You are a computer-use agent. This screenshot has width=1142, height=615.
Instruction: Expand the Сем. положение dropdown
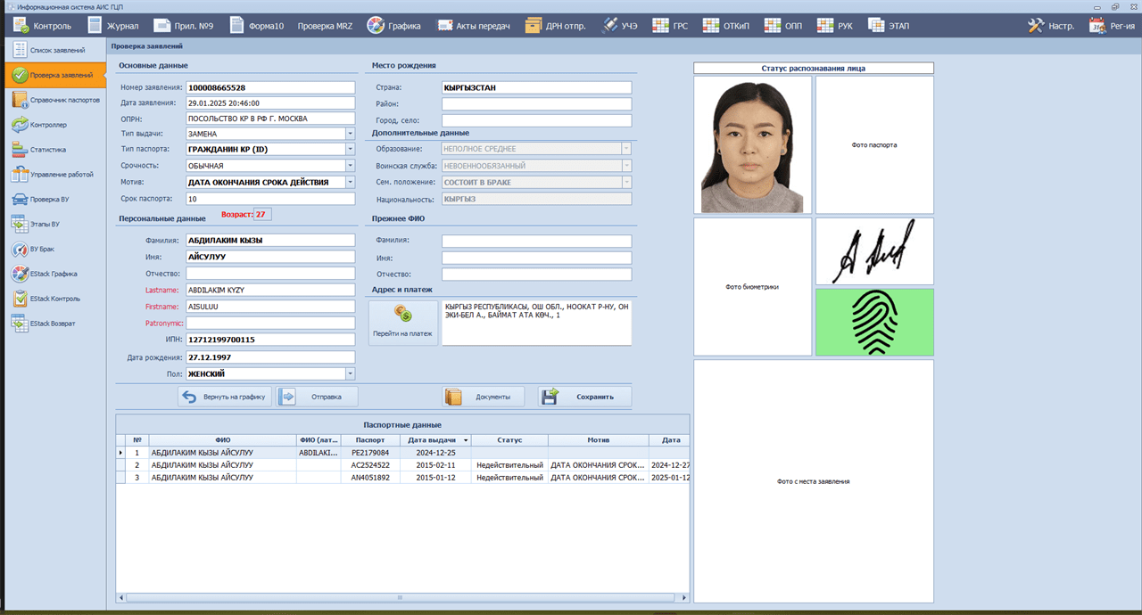point(626,182)
